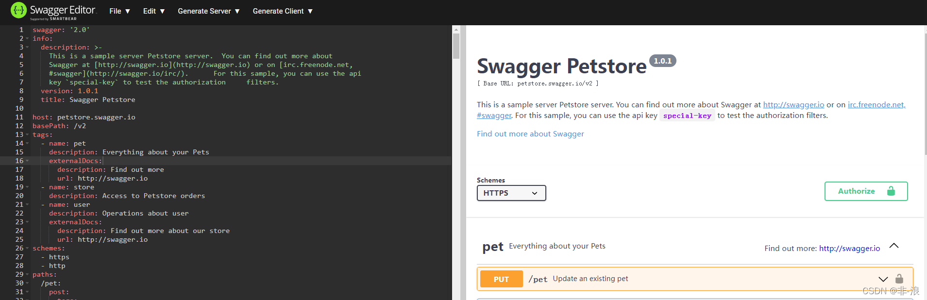This screenshot has height=300, width=927.
Task: Open the pet section's http://swagger.io link
Action: pos(849,248)
